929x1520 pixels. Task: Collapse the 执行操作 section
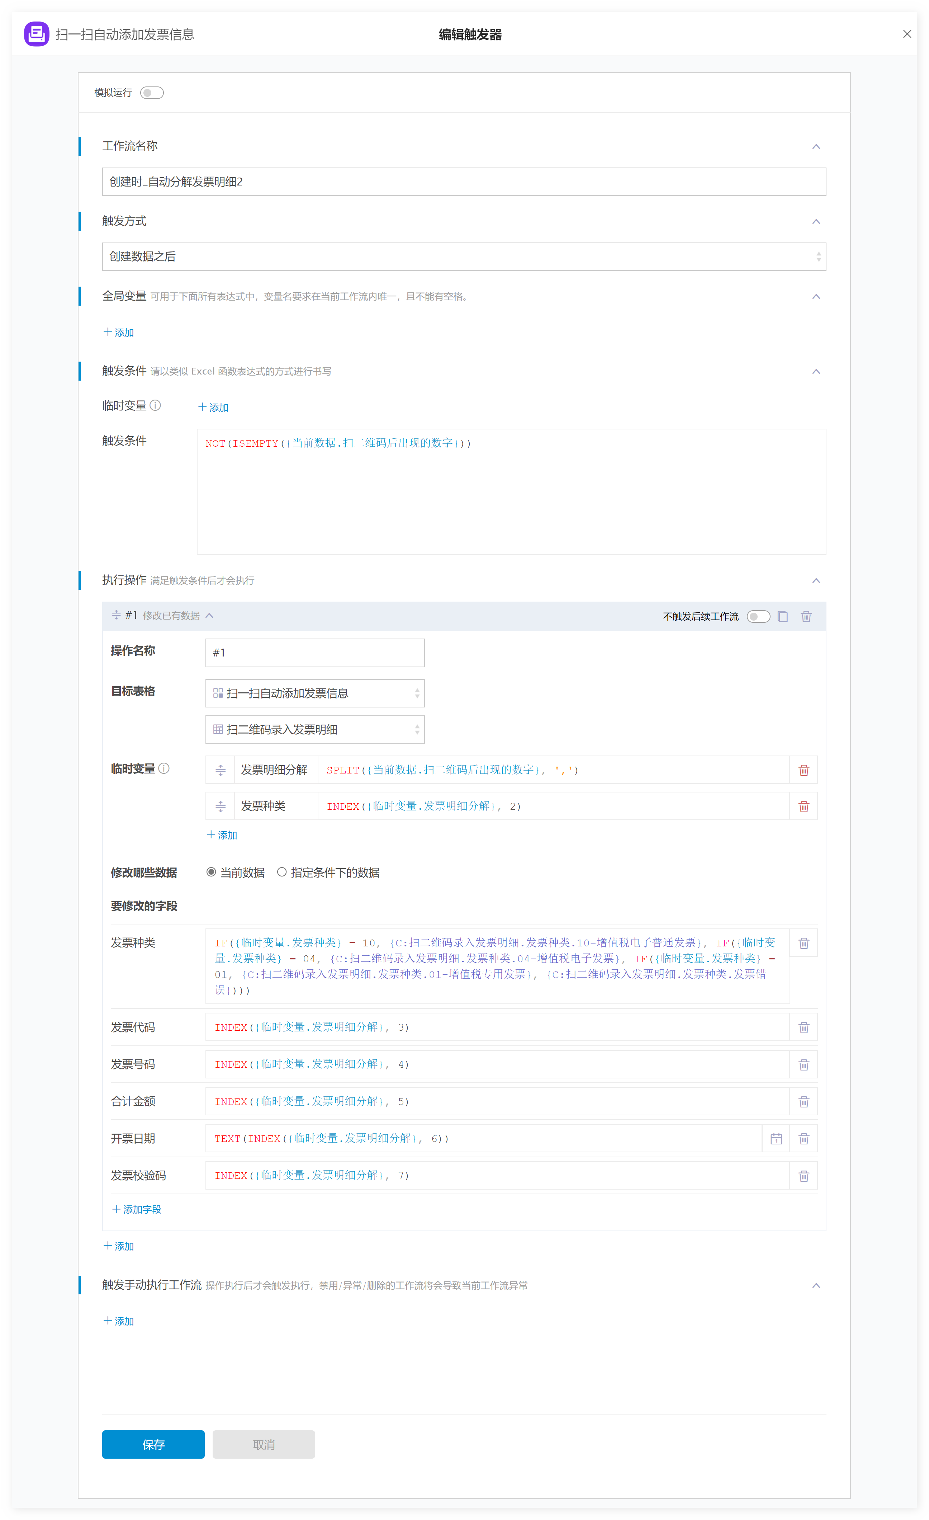(x=816, y=580)
